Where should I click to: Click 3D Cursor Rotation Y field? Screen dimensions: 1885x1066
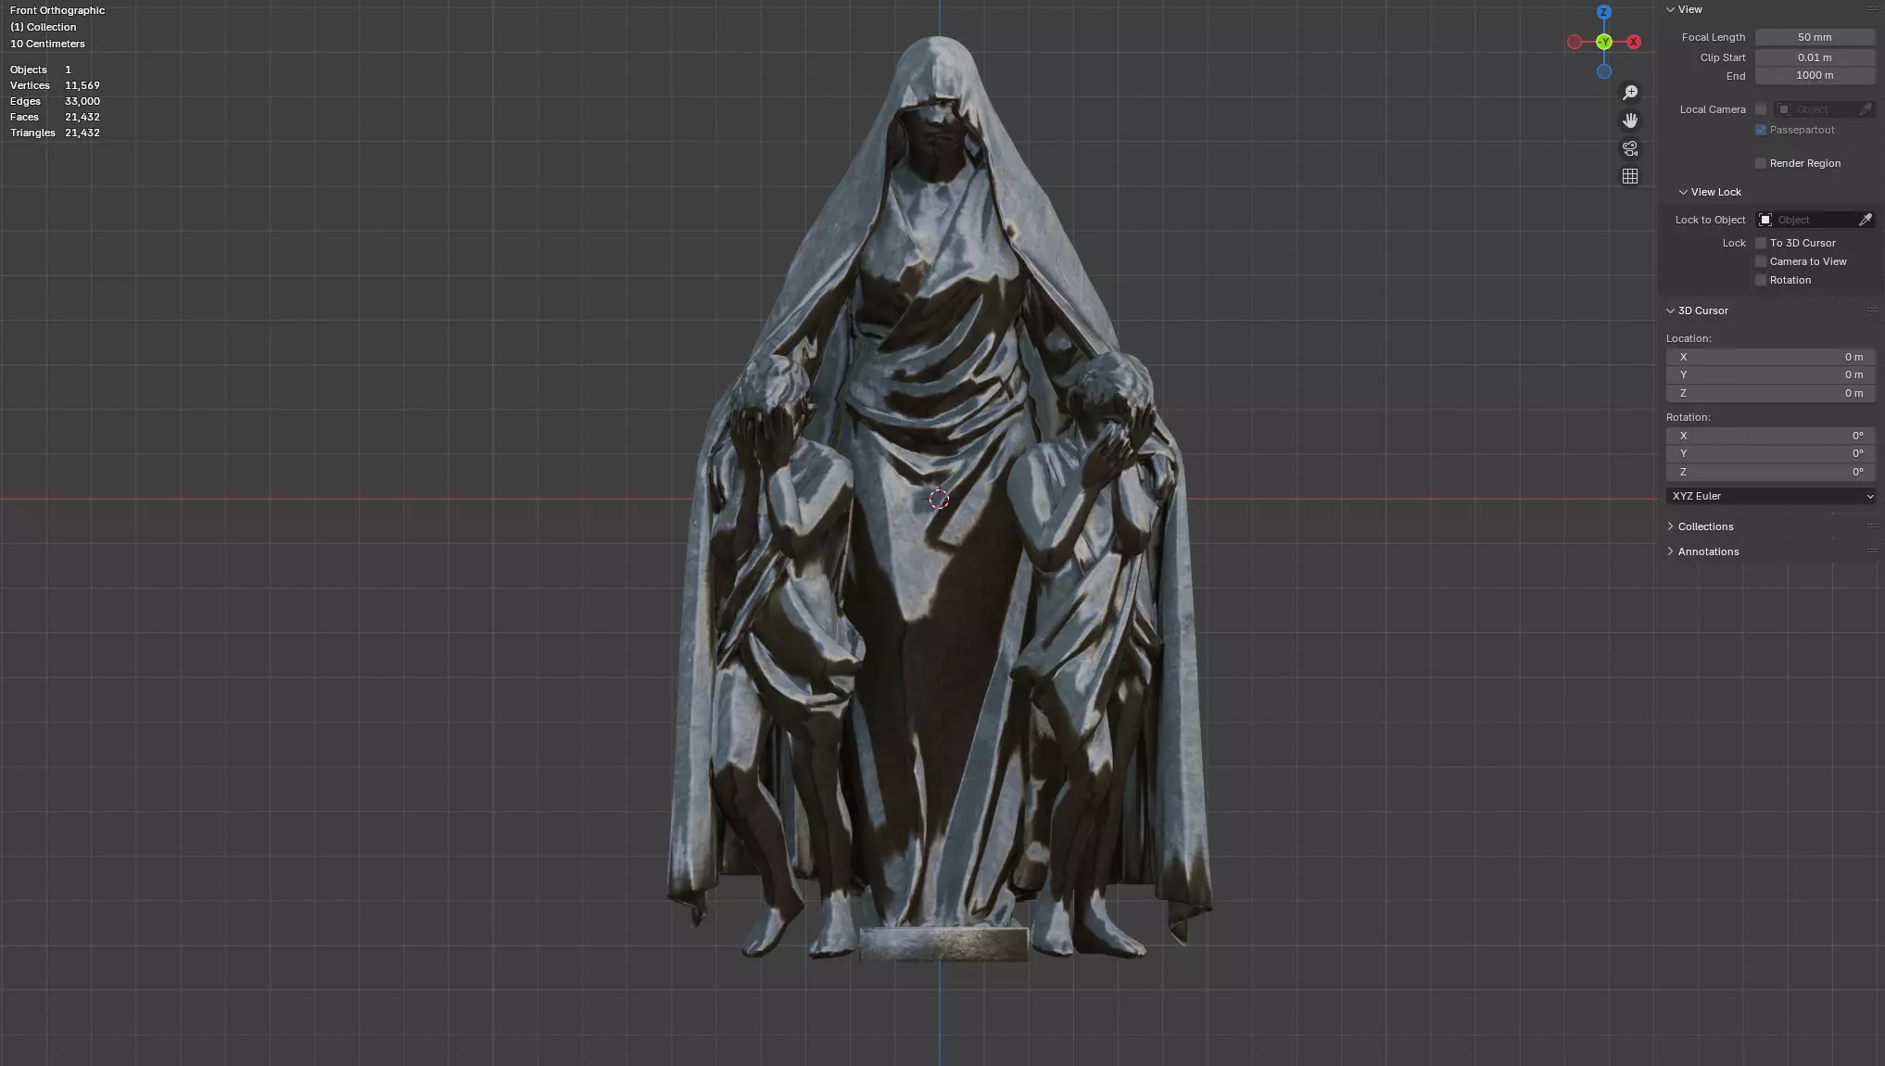click(x=1771, y=453)
